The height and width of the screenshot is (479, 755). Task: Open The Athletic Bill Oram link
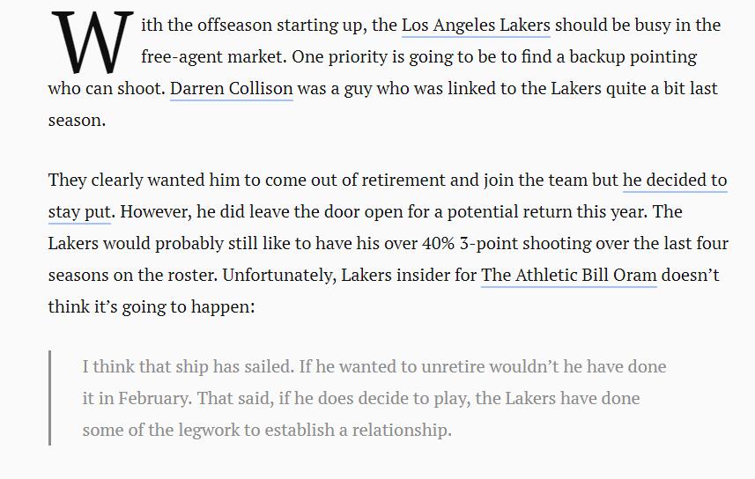click(568, 276)
